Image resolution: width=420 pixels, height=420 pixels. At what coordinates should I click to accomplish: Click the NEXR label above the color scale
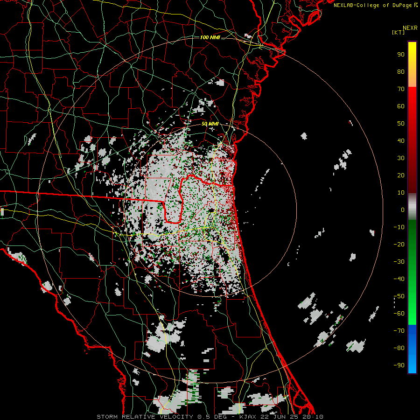pos(410,28)
